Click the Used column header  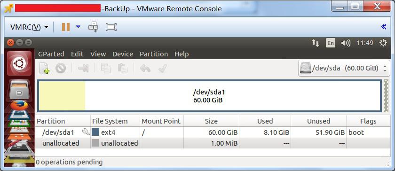(265, 121)
